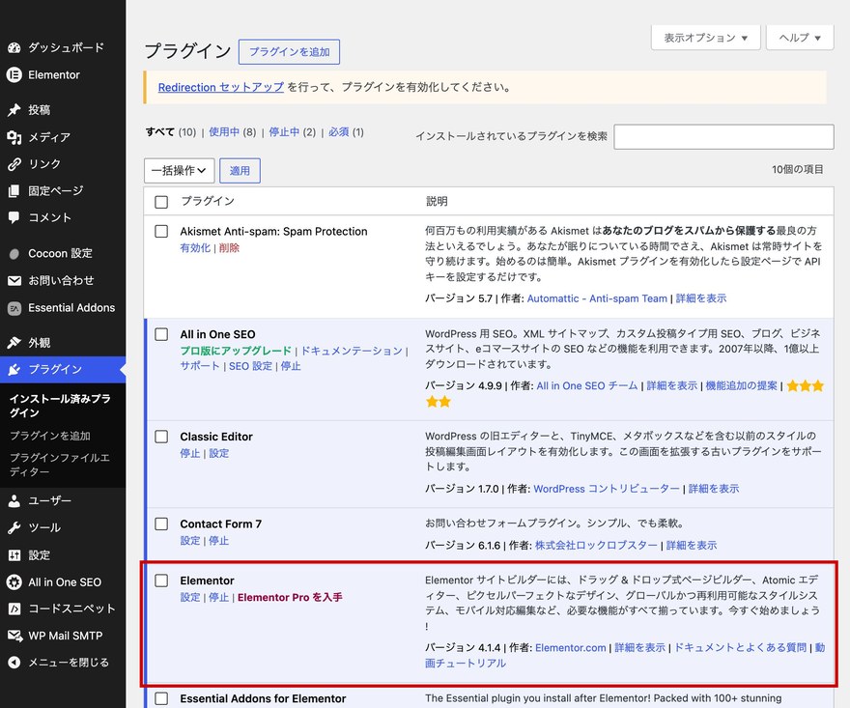The image size is (850, 708).
Task: Click the プラグイン column header
Action: (208, 201)
